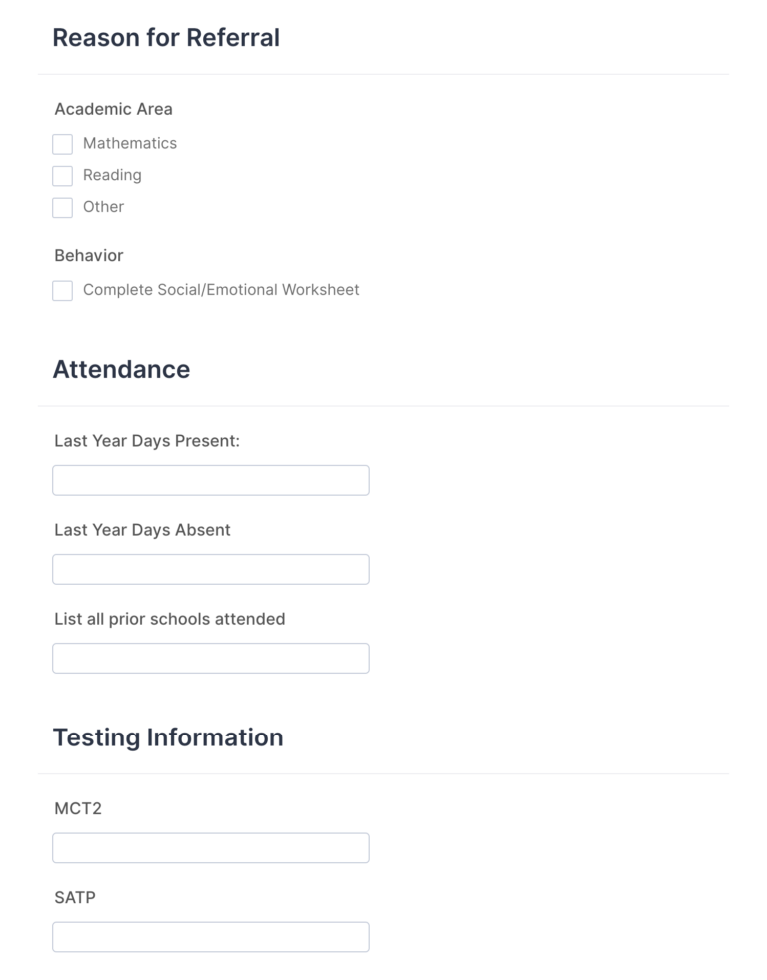Click the SATP text input
Image resolution: width=767 pixels, height=980 pixels.
pyautogui.click(x=210, y=936)
